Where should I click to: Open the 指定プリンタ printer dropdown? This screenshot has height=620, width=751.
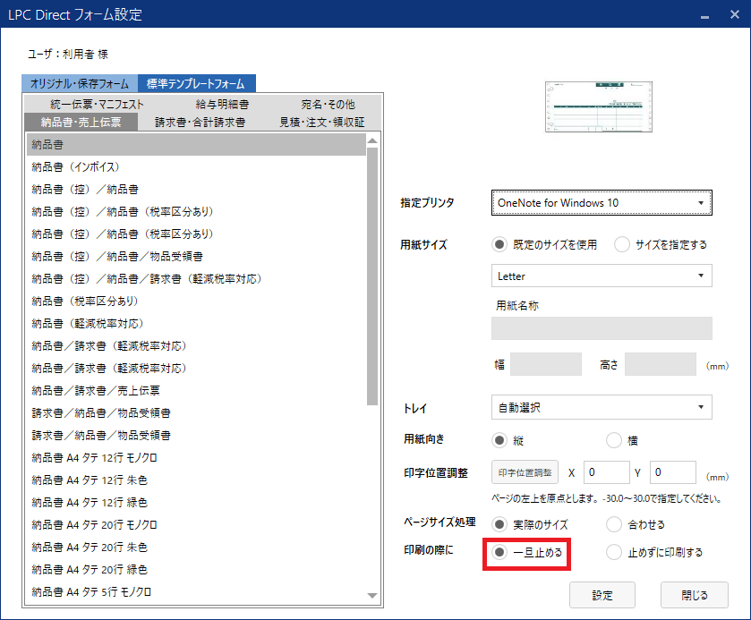pyautogui.click(x=602, y=203)
